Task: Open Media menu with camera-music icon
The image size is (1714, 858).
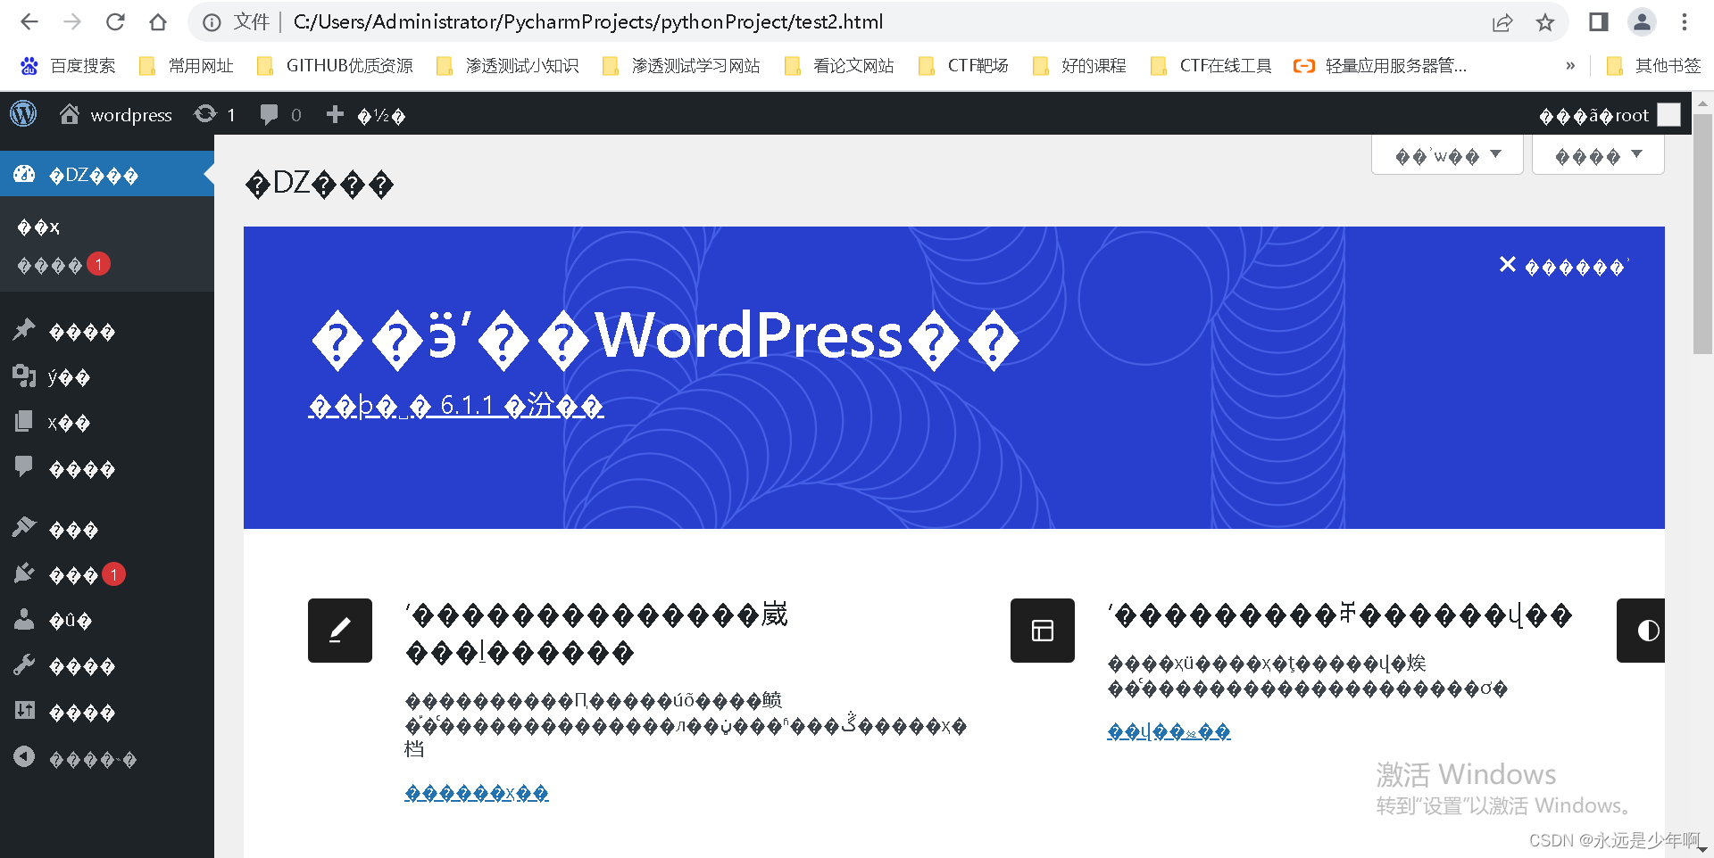Action: point(107,377)
